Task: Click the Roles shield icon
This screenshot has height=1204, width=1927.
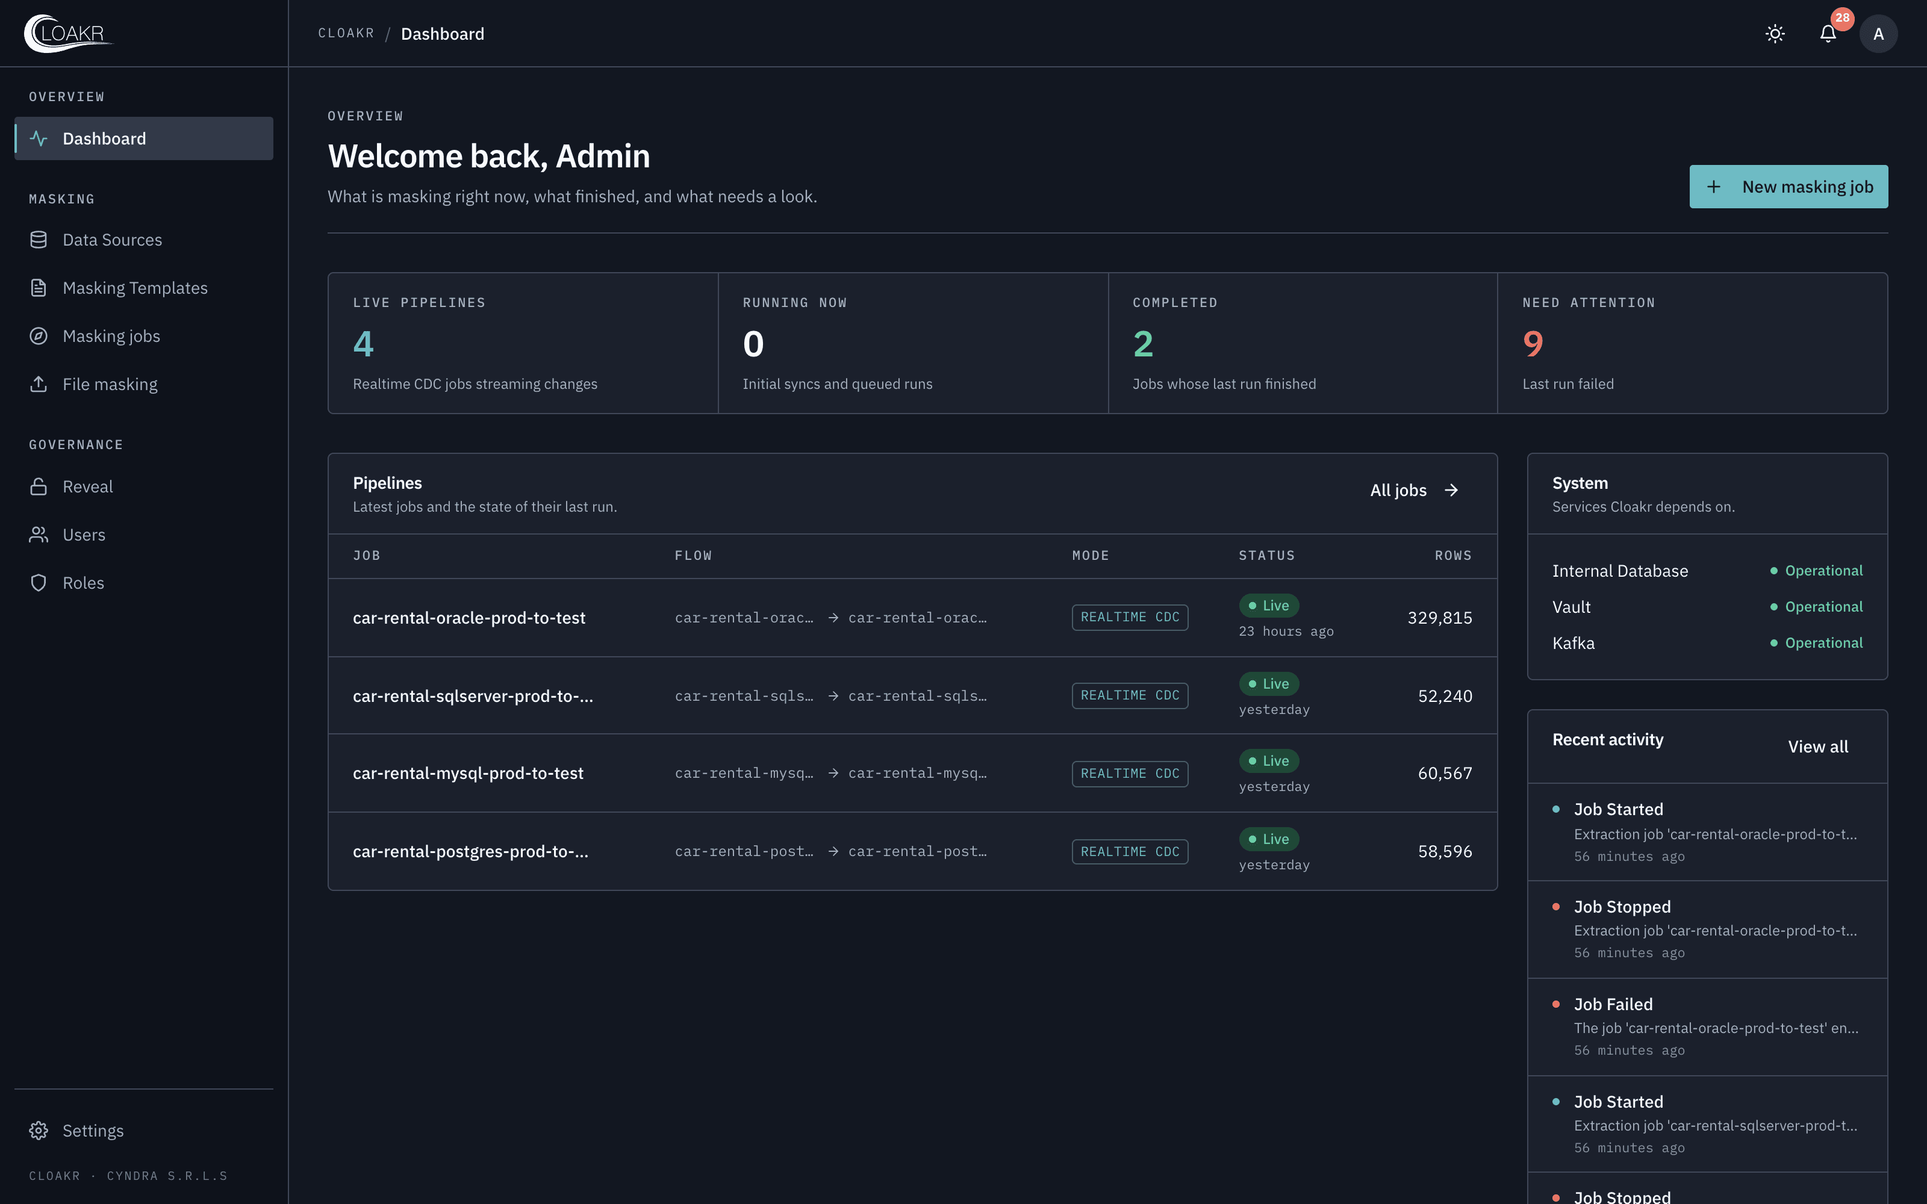Action: tap(38, 583)
